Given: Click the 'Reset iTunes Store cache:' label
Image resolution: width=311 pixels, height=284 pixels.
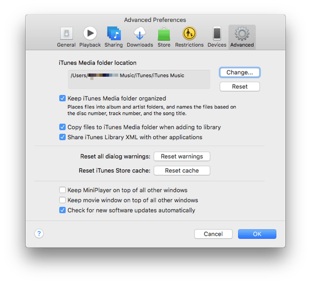Looking at the screenshot, I should pos(115,171).
